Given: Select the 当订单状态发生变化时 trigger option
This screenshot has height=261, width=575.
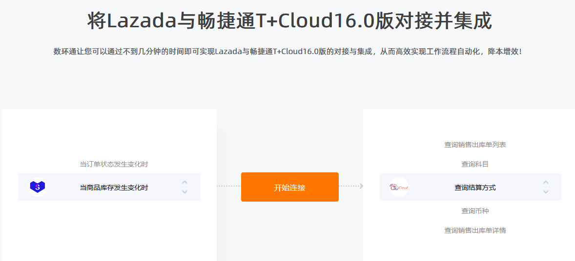Looking at the screenshot, I should tap(114, 165).
